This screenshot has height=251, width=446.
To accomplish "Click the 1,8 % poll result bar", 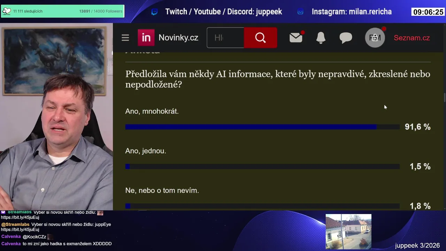I will [262, 206].
